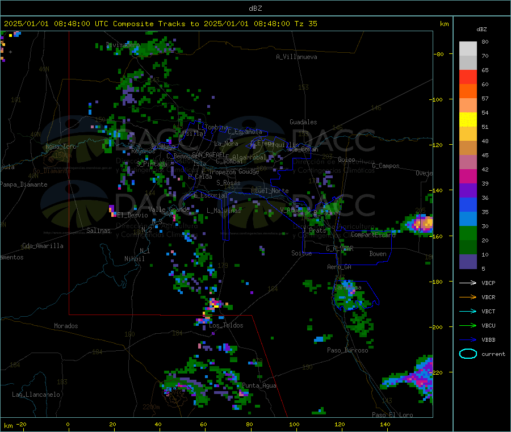
Task: Select the bright green 30 dBZ swatch
Action: pyautogui.click(x=468, y=233)
